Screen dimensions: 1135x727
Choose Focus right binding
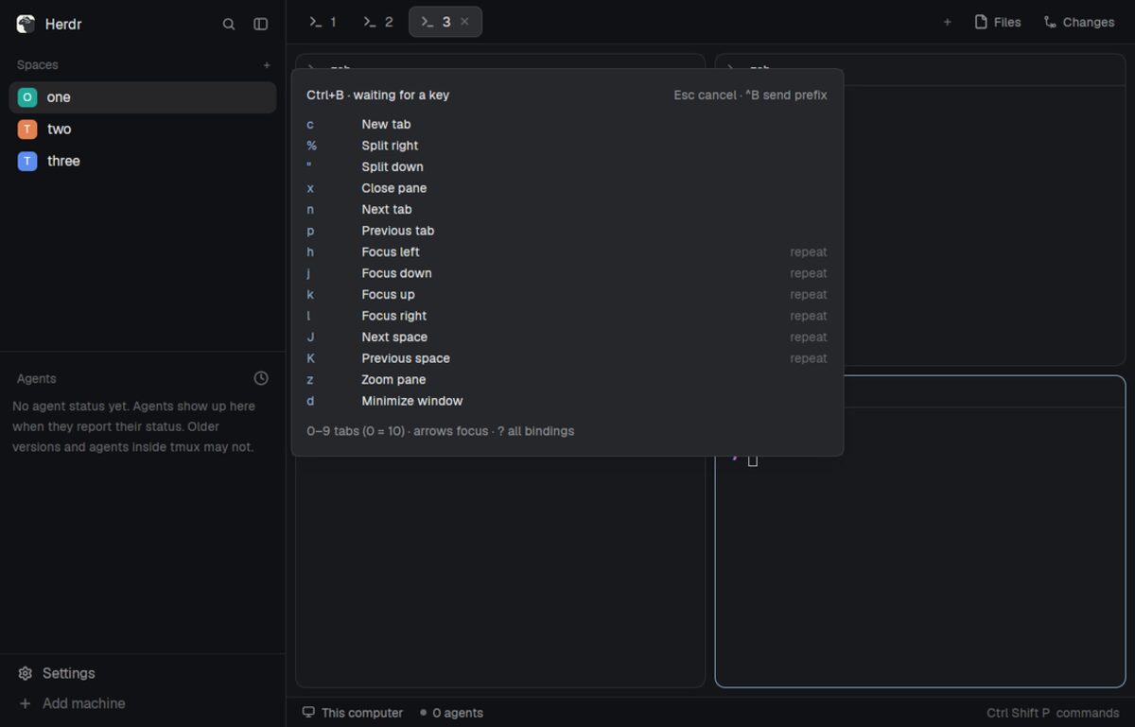tap(567, 316)
